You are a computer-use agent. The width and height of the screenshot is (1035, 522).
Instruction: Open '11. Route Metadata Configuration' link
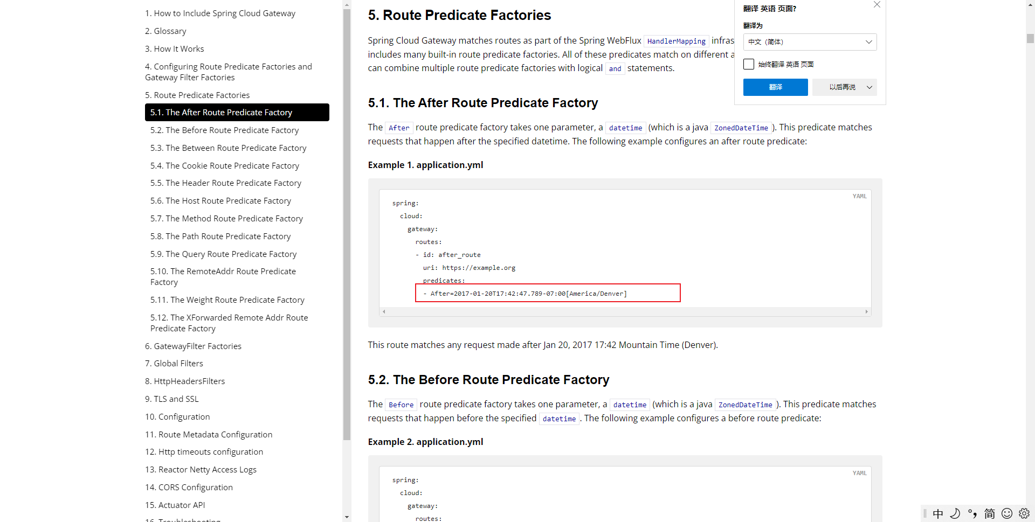[209, 435]
